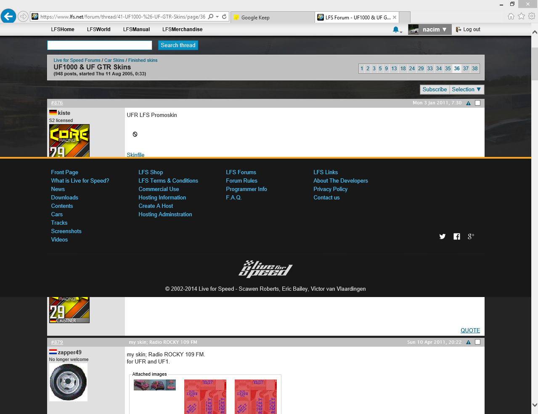538x414 pixels.
Task: Click the scrollbar down arrow
Action: coord(535,405)
